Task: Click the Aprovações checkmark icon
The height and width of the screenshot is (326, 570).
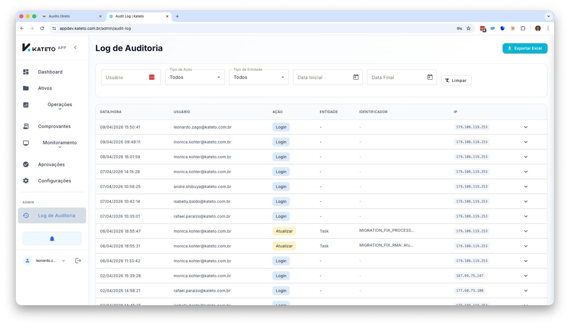Action: coord(26,165)
